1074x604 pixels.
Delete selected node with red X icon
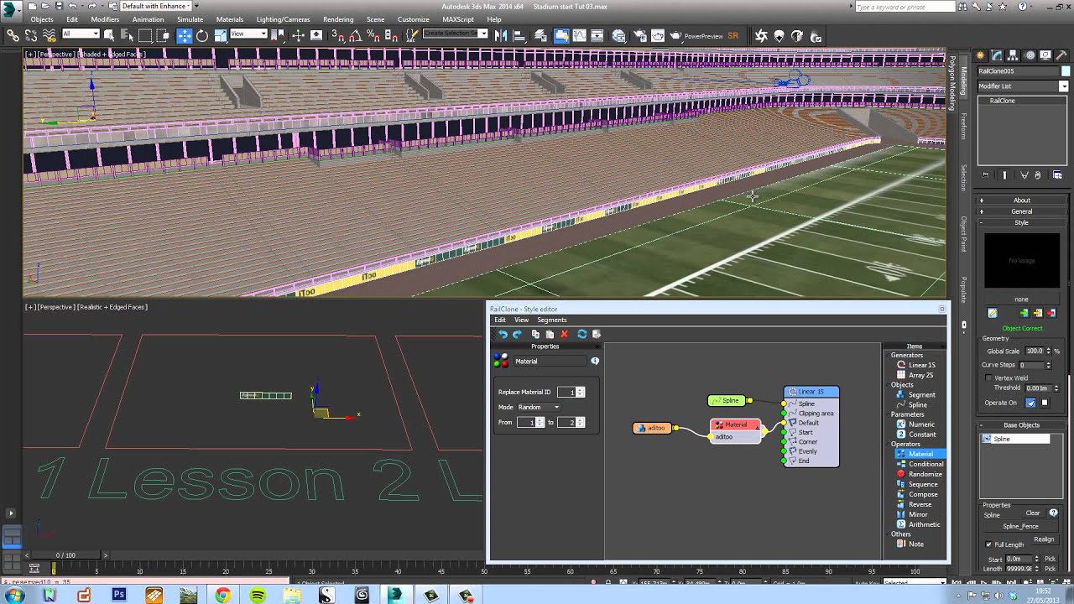(x=564, y=334)
